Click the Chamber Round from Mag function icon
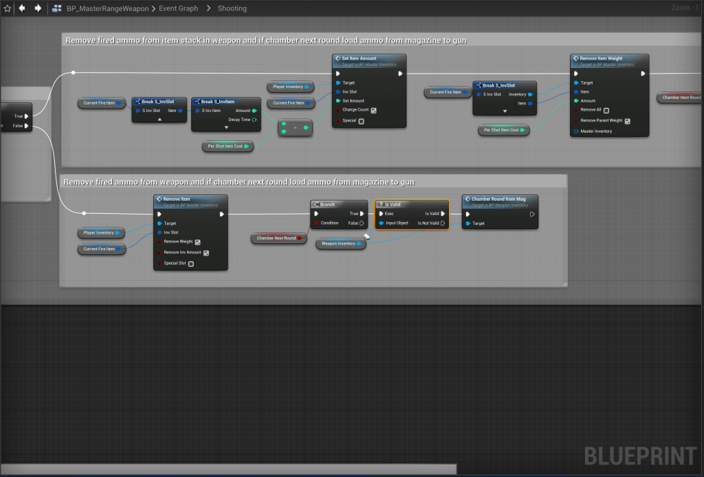 [x=467, y=199]
